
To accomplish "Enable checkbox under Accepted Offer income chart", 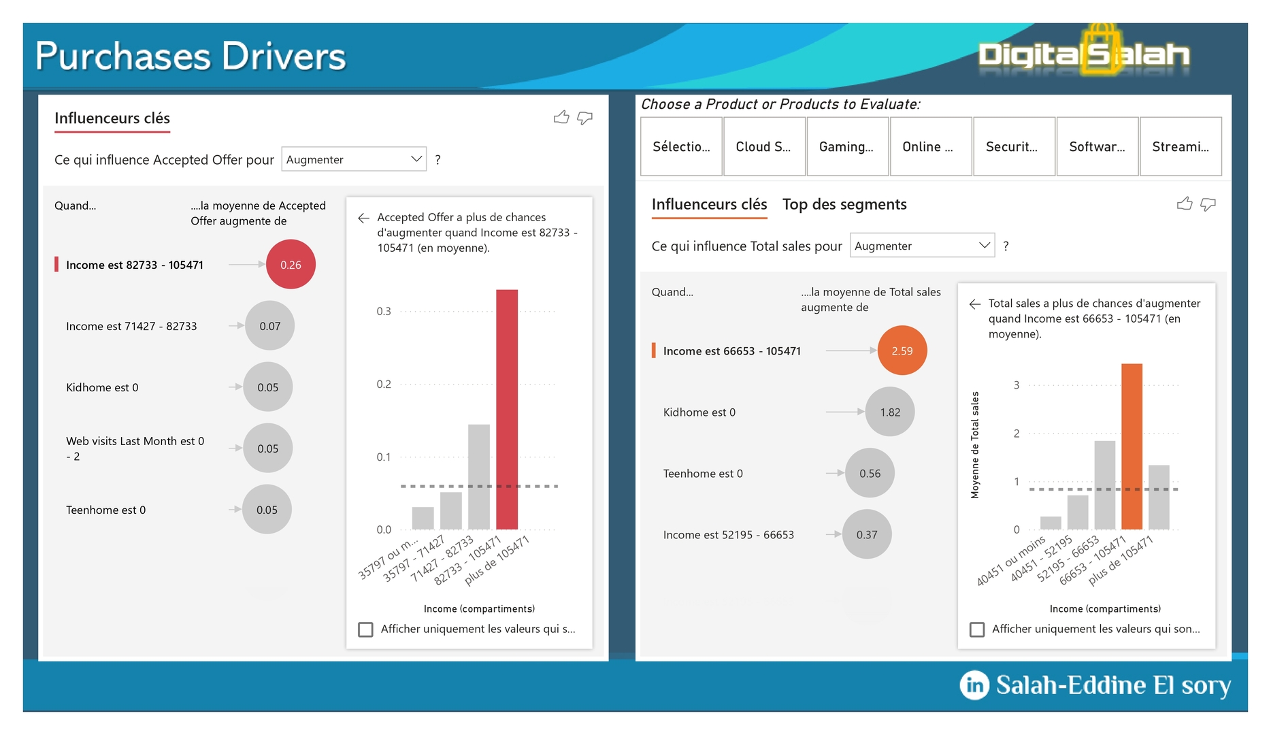I will coord(366,630).
